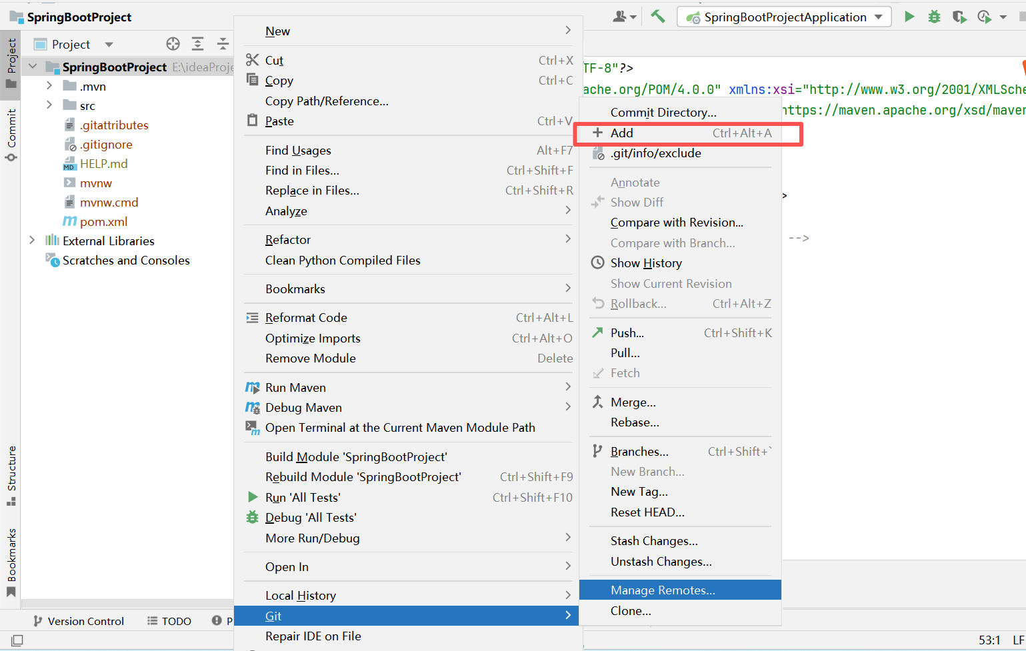
Task: Choose Show History in Git submenu
Action: pyautogui.click(x=680, y=263)
